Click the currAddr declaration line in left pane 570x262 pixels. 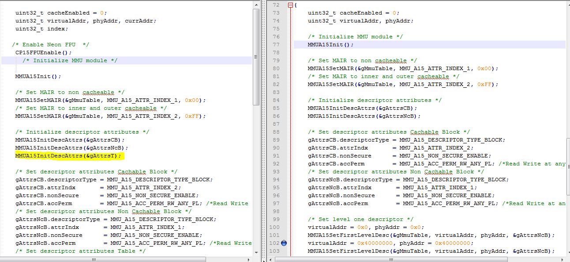pos(86,21)
